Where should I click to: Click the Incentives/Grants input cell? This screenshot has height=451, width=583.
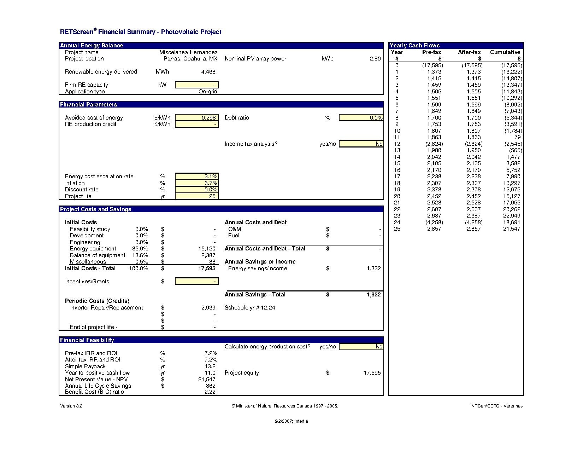click(x=197, y=282)
